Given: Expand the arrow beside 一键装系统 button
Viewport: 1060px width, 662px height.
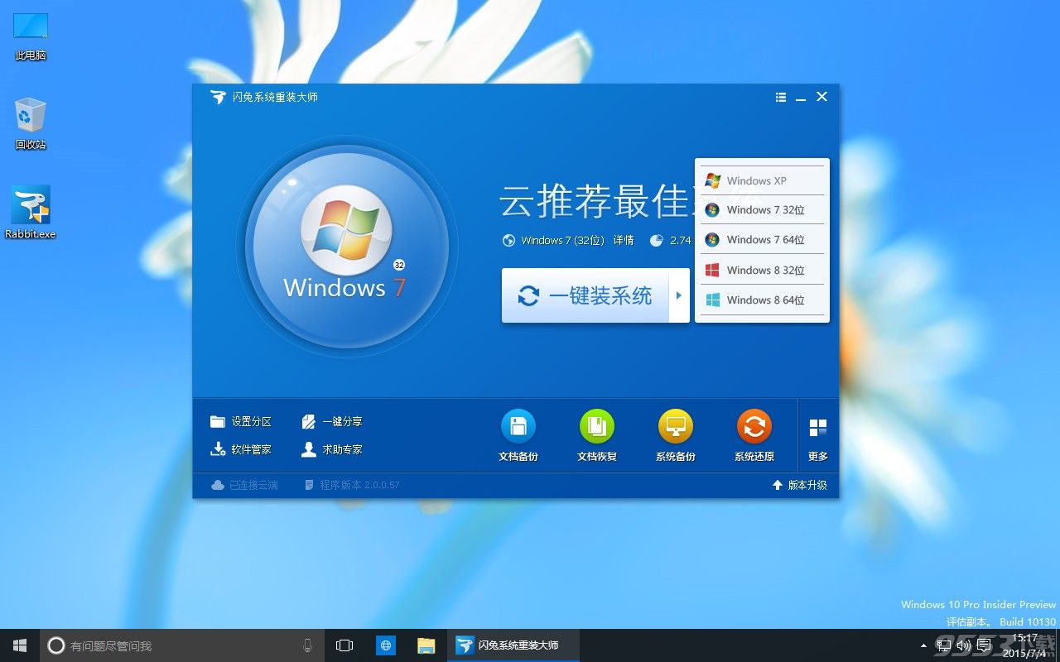Looking at the screenshot, I should click(x=679, y=295).
